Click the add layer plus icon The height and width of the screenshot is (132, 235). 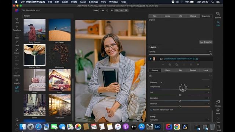click(163, 65)
